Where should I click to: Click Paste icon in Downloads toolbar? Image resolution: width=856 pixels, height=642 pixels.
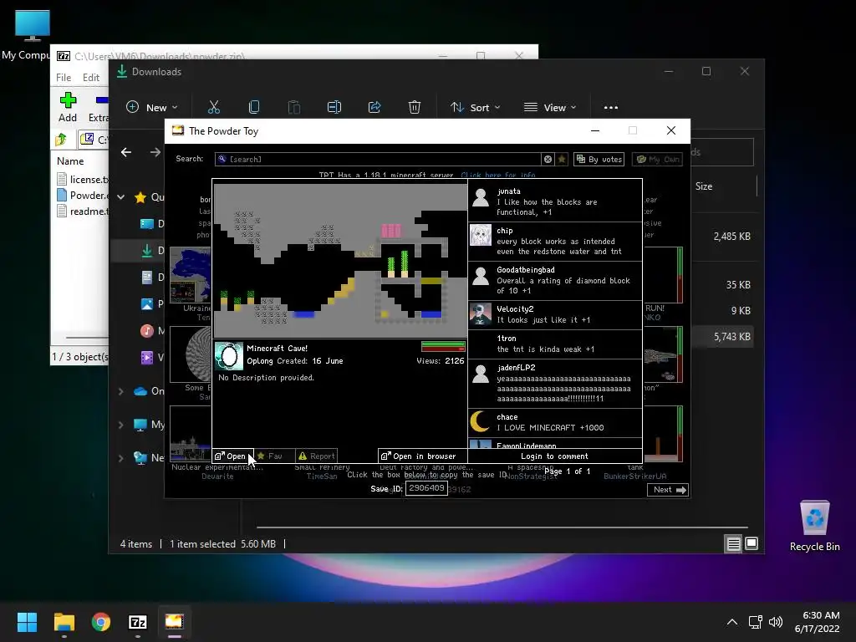(293, 108)
